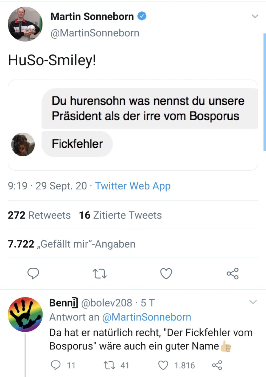Like Benni's reply with 1.816 likes
The width and height of the screenshot is (266, 377).
point(163,365)
